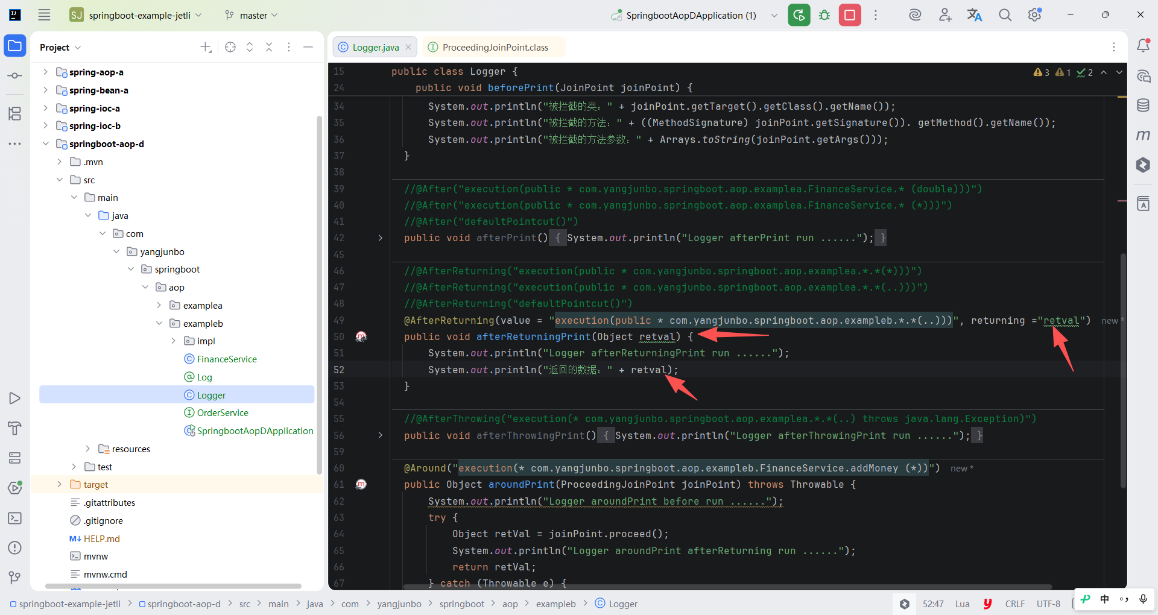Open the Build hammer tool window
The height and width of the screenshot is (615, 1158).
point(15,428)
